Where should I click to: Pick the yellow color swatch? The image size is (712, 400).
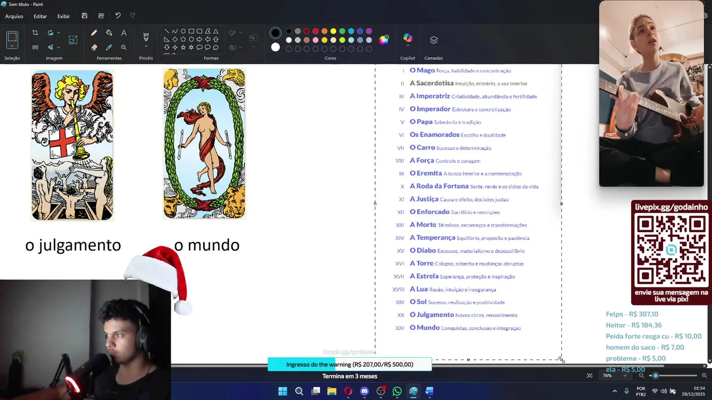click(333, 31)
